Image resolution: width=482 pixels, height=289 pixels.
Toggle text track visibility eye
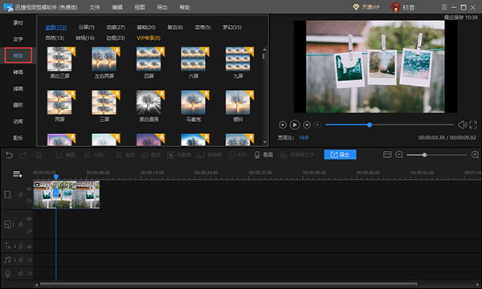29,246
